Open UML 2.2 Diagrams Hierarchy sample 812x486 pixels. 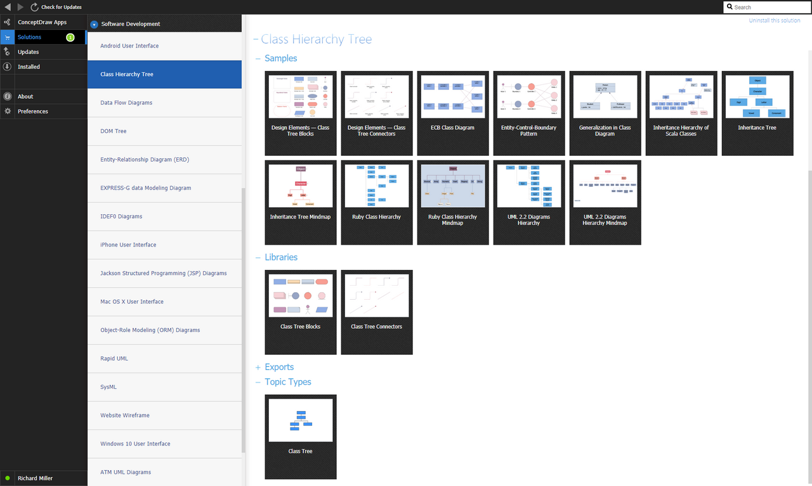click(x=529, y=203)
